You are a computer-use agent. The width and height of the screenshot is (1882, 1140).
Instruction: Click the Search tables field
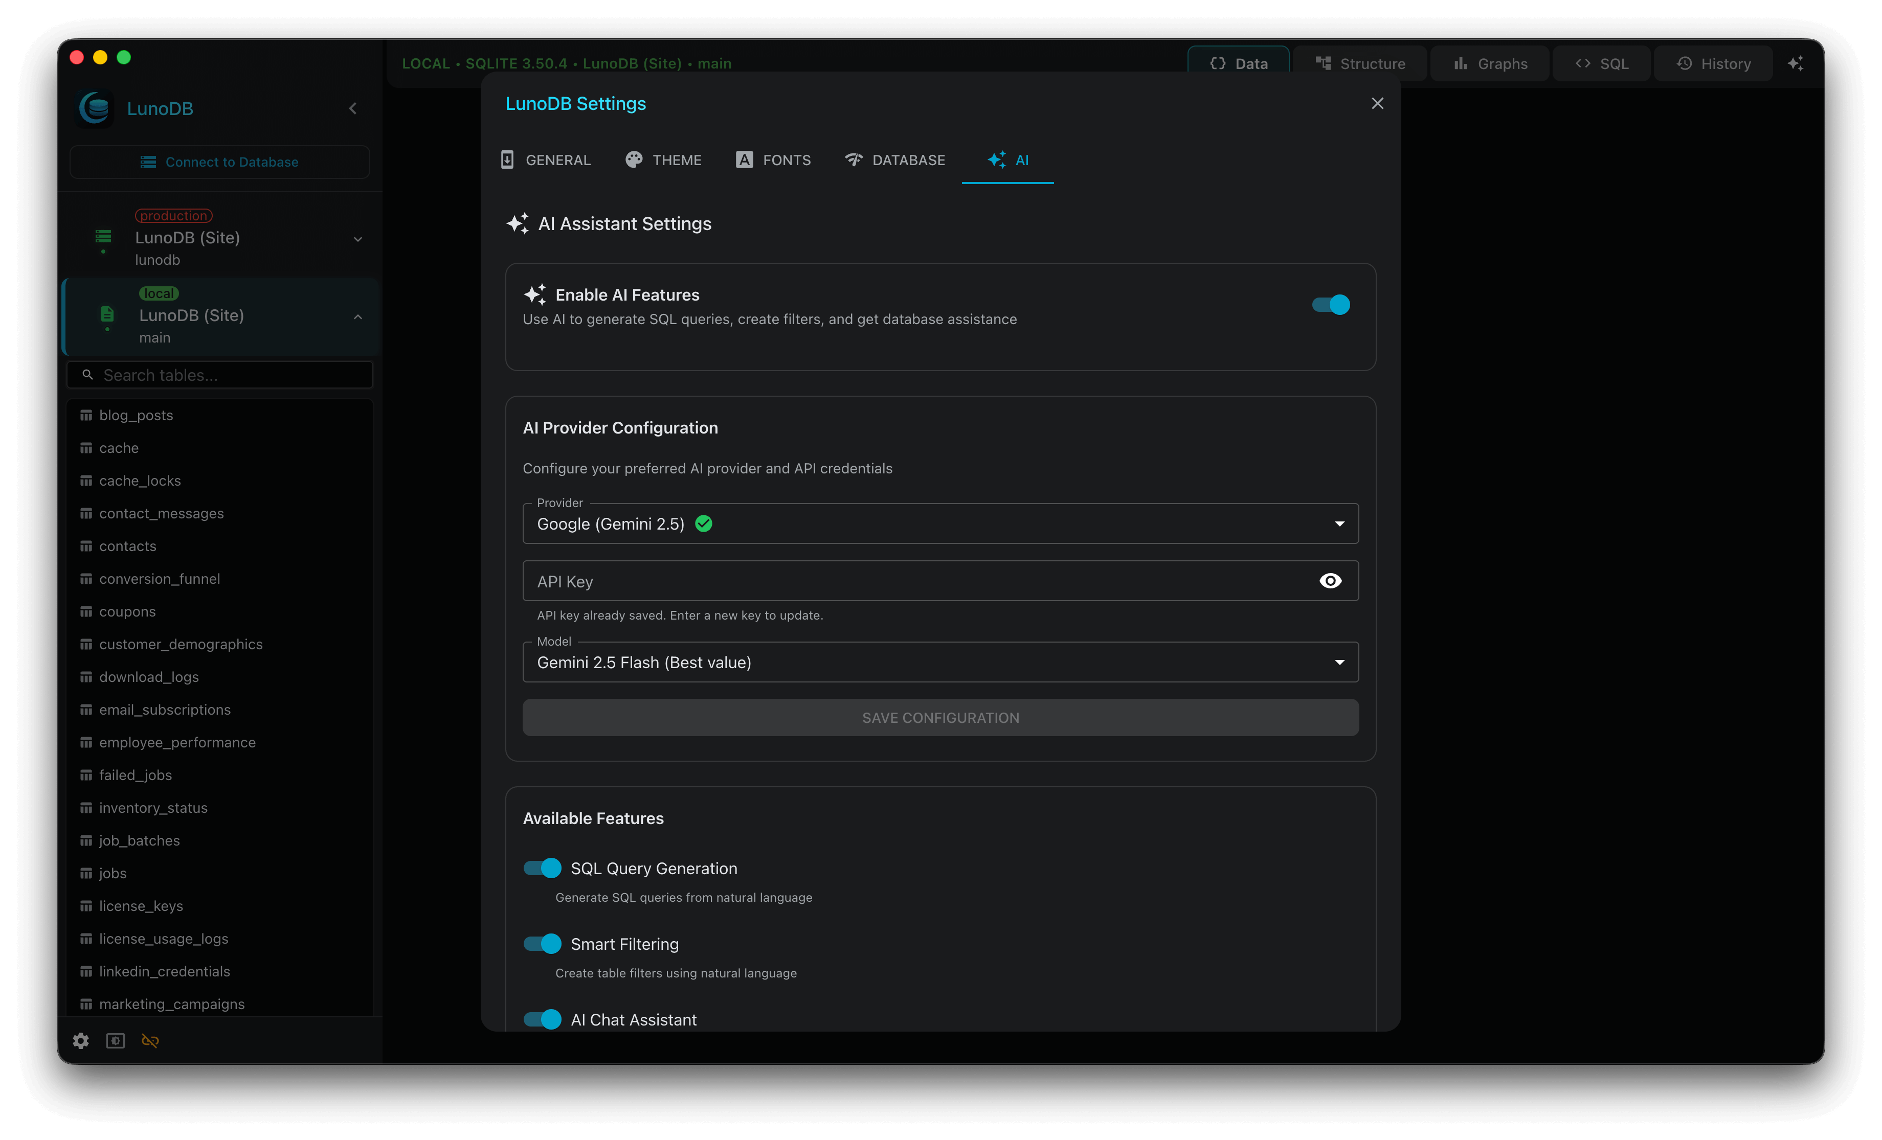point(220,375)
